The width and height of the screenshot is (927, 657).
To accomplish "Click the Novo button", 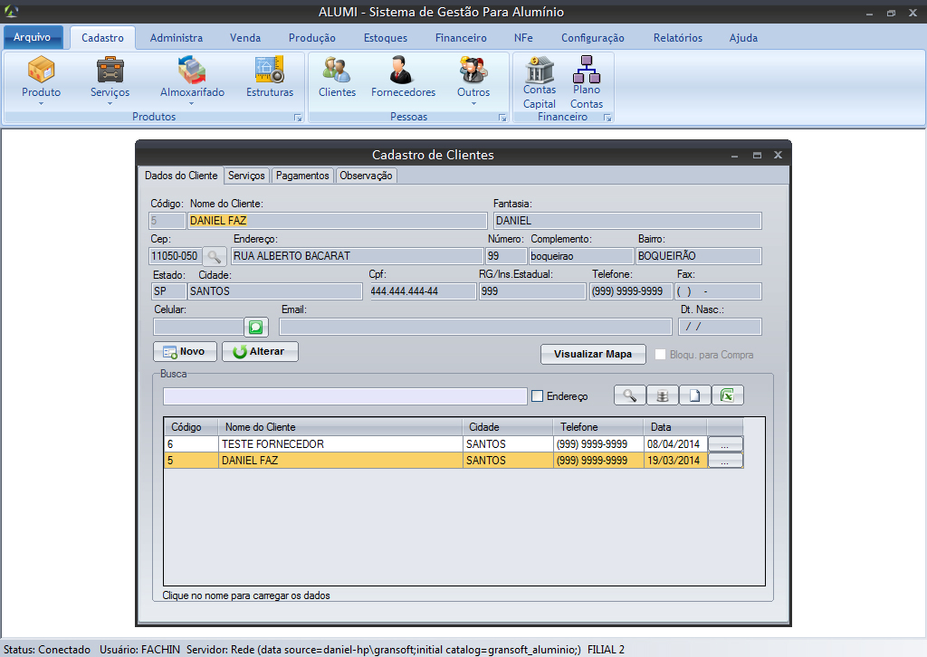I will tap(185, 351).
